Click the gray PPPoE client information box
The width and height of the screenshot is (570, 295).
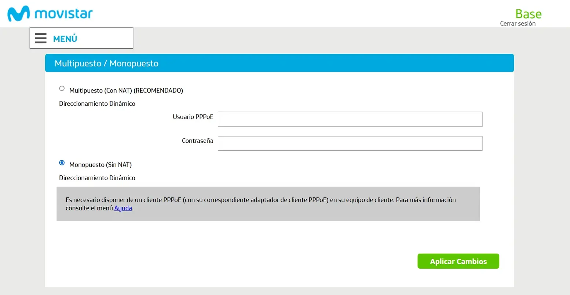pos(268,204)
